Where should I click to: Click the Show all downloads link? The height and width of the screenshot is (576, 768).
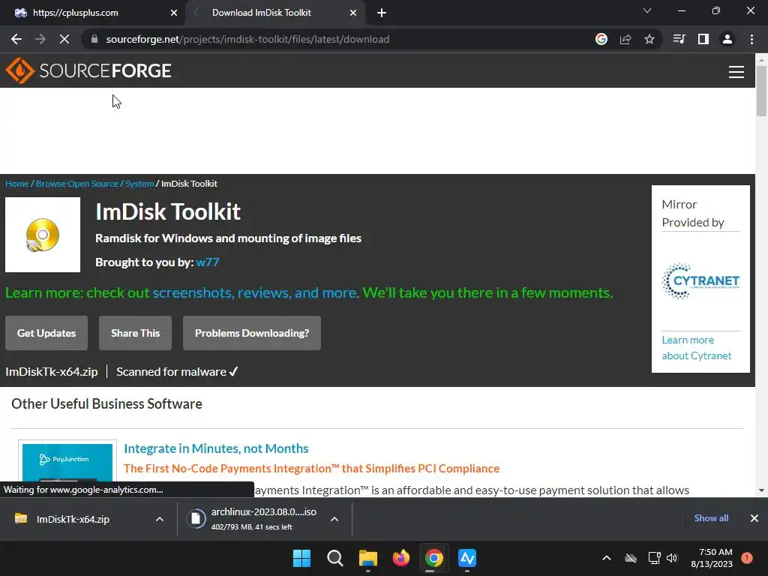pyautogui.click(x=711, y=518)
